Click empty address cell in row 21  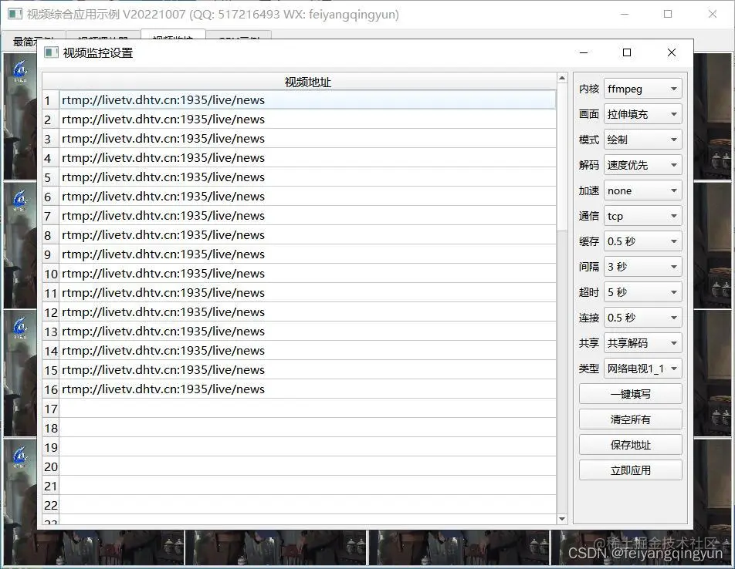[x=307, y=485]
